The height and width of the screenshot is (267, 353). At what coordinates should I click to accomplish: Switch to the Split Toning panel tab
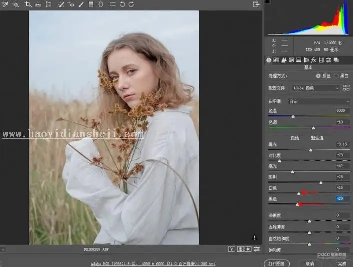(299, 60)
